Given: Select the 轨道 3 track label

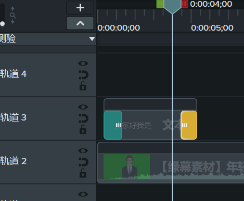Looking at the screenshot, I should click(x=13, y=117).
